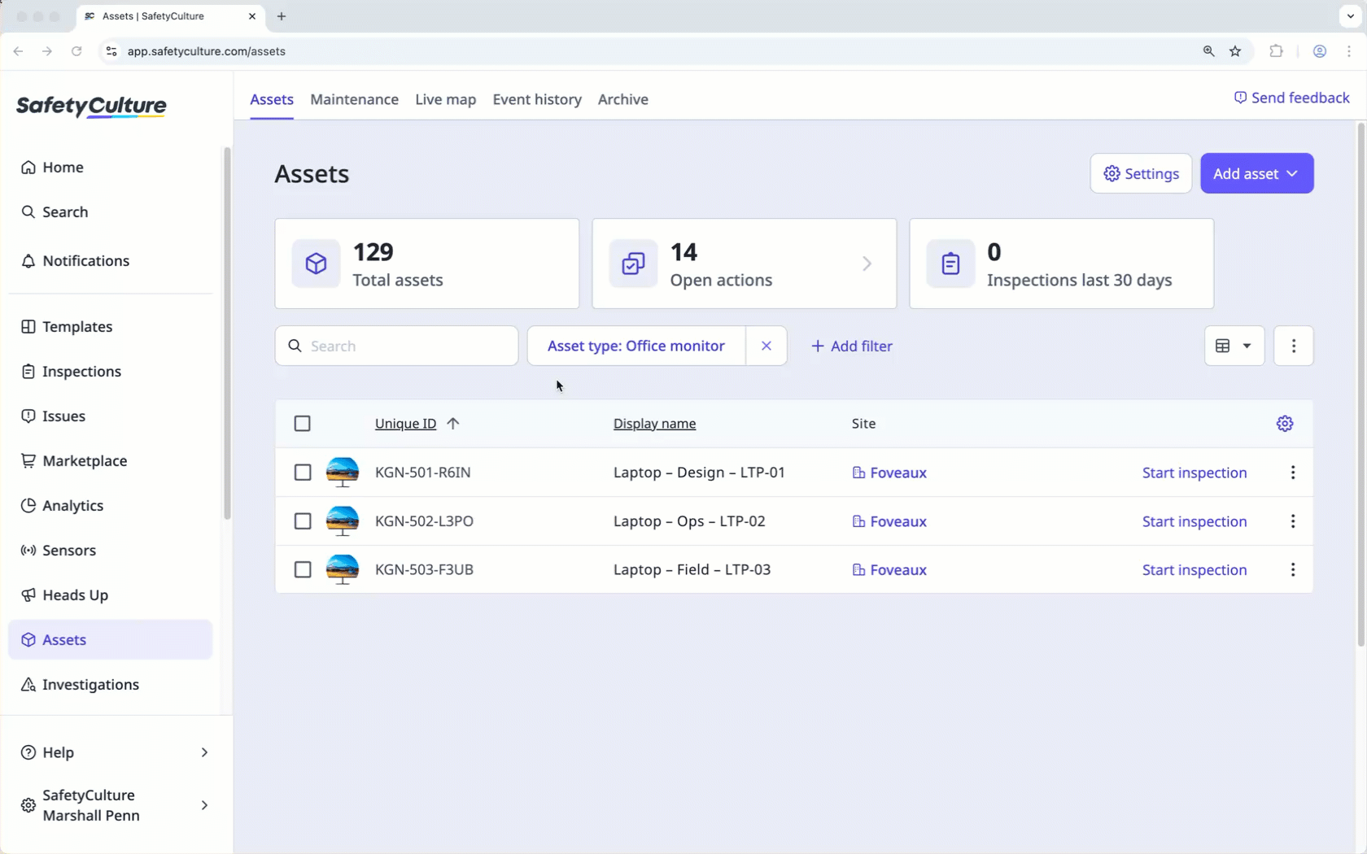
Task: Select the KGN-503-F3UB asset checkbox
Action: click(303, 569)
